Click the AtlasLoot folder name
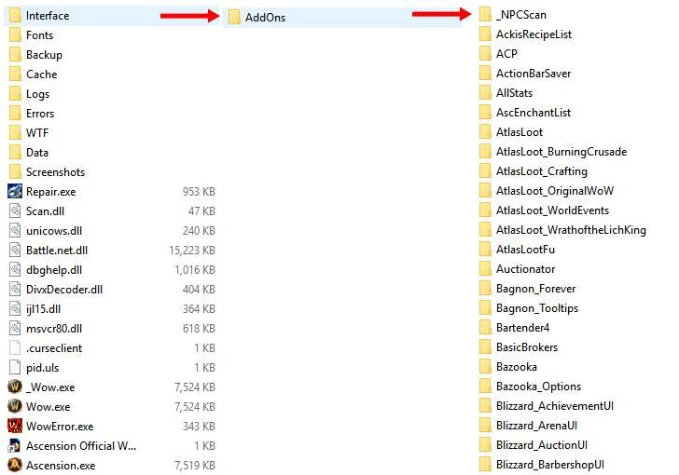The height and width of the screenshot is (475, 679). pyautogui.click(x=520, y=132)
